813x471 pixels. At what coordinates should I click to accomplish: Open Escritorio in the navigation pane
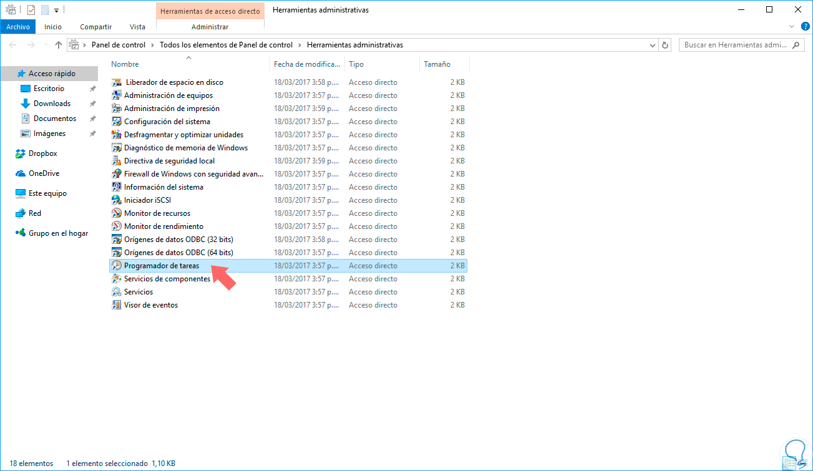(49, 89)
